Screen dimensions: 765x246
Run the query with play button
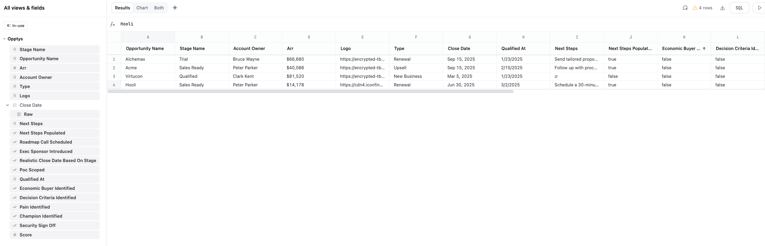pyautogui.click(x=759, y=8)
